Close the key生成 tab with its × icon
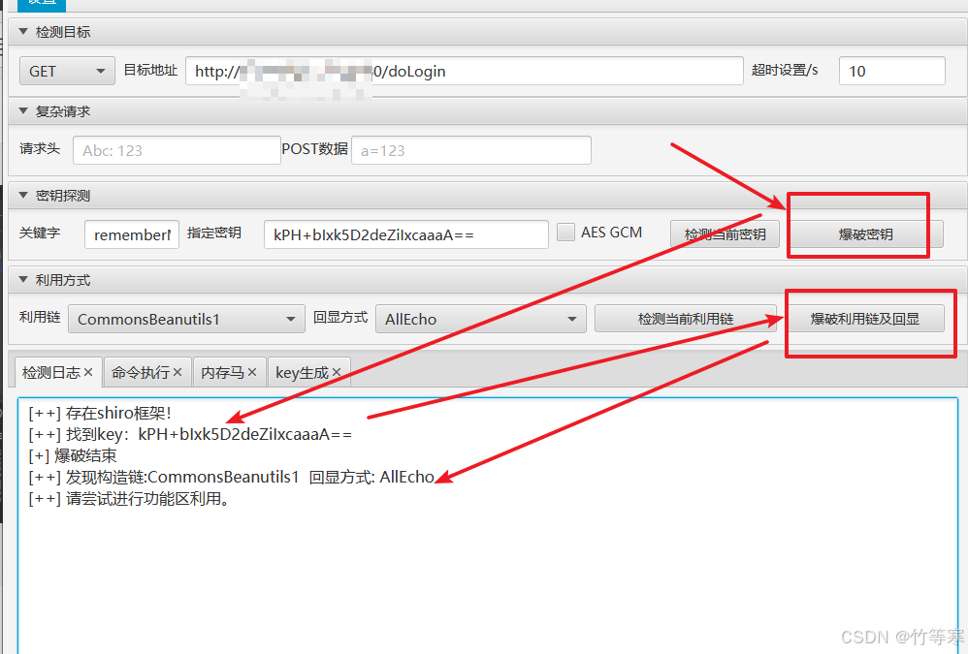The width and height of the screenshot is (968, 654). point(336,372)
